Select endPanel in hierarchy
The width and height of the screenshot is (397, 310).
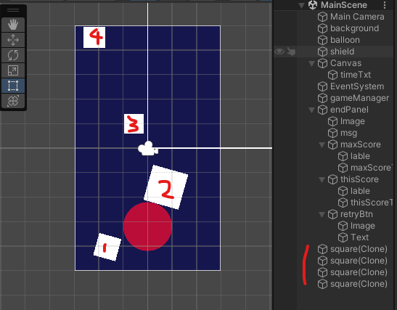coord(349,110)
